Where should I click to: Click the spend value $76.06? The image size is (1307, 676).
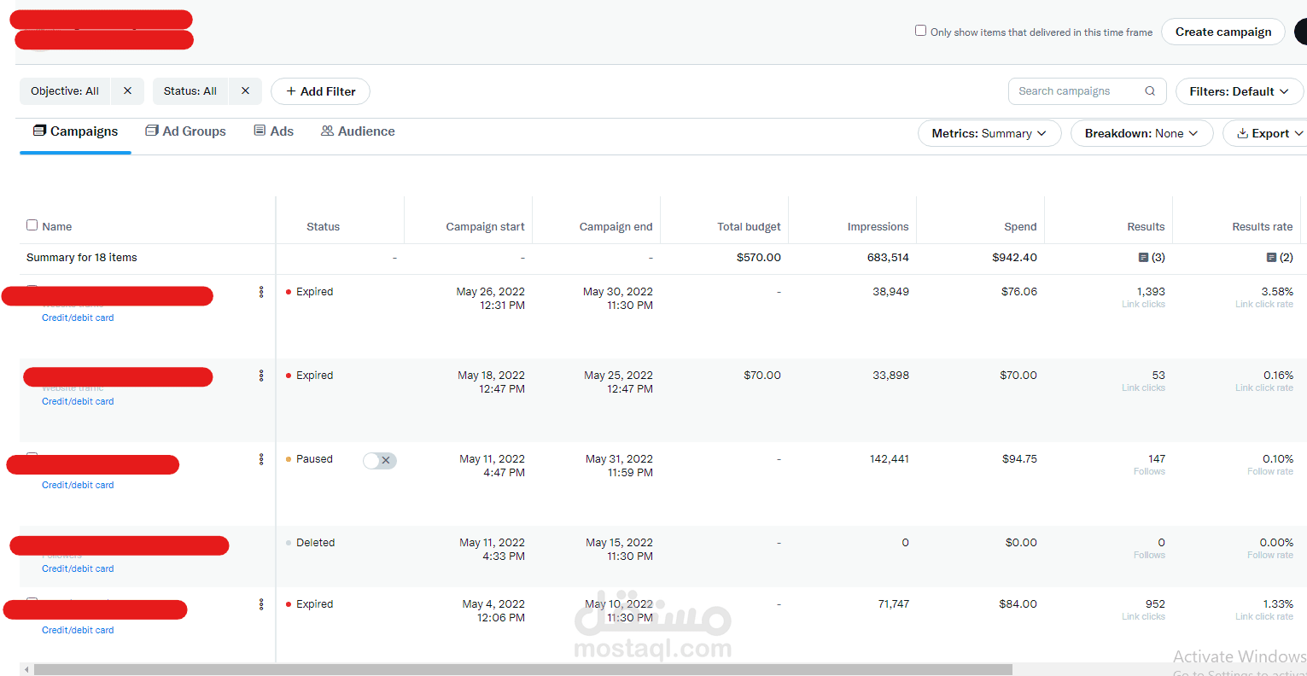[1019, 292]
